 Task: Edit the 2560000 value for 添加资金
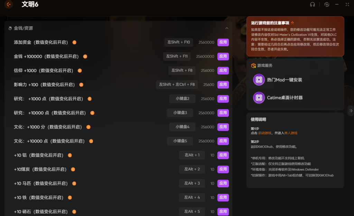pyautogui.click(x=206, y=42)
